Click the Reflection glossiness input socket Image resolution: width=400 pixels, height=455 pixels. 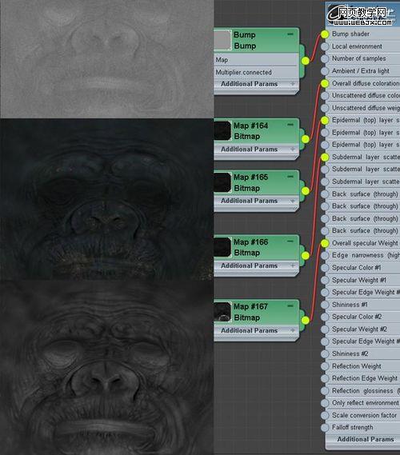tap(325, 391)
